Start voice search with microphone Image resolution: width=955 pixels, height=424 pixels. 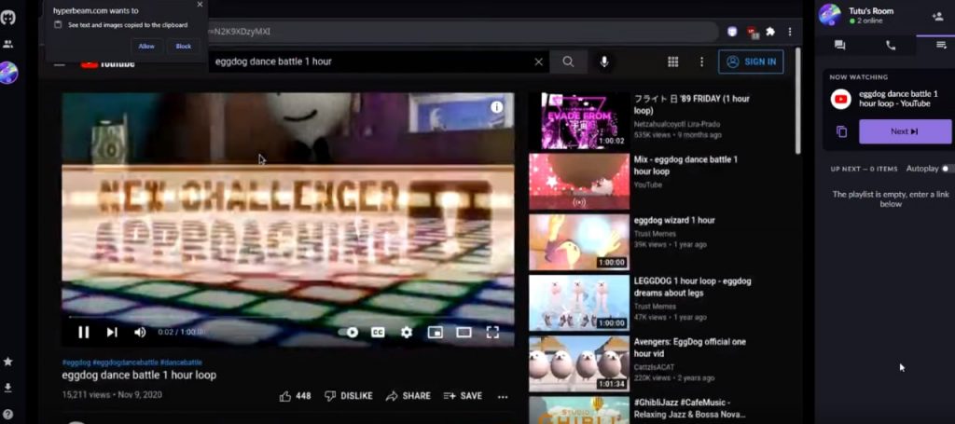pos(603,62)
